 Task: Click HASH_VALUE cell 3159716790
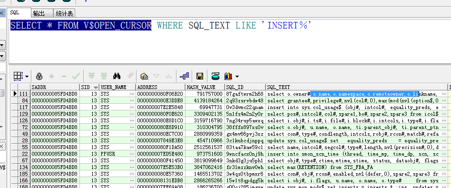[205, 120]
